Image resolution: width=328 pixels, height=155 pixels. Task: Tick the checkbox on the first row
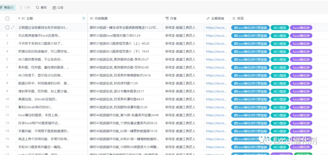click(7, 27)
